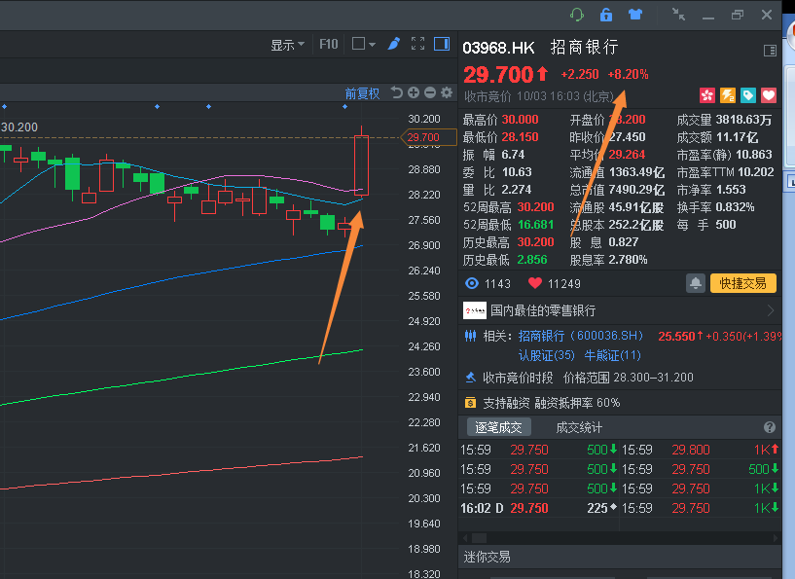The image size is (795, 579).
Task: Click the shrink window arrows icon
Action: tap(678, 15)
